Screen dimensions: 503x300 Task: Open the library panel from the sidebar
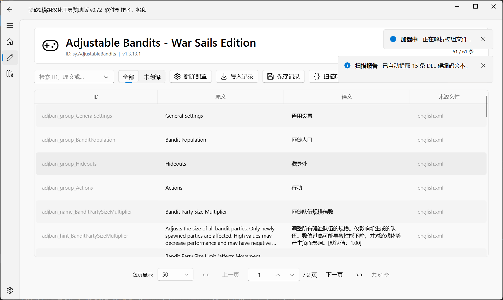pyautogui.click(x=10, y=74)
